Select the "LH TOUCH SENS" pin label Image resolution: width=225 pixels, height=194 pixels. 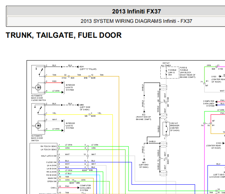tap(49, 150)
